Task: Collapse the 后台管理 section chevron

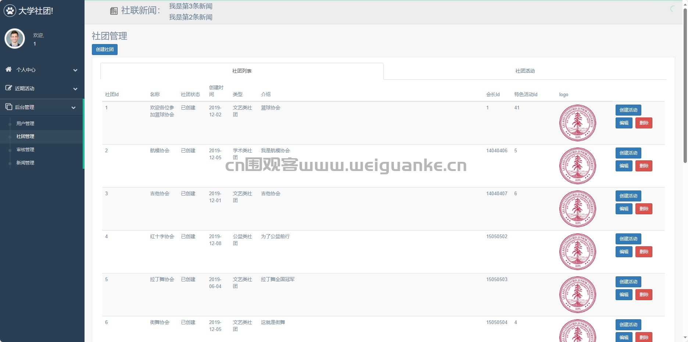Action: [74, 108]
